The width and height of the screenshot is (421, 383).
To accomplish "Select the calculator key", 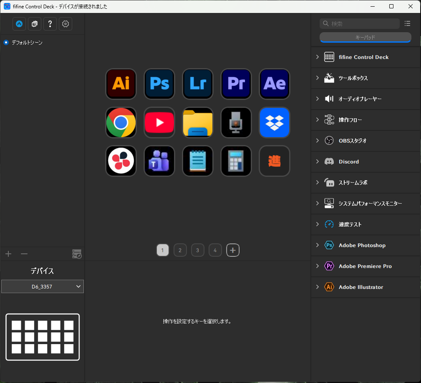I will tap(236, 161).
